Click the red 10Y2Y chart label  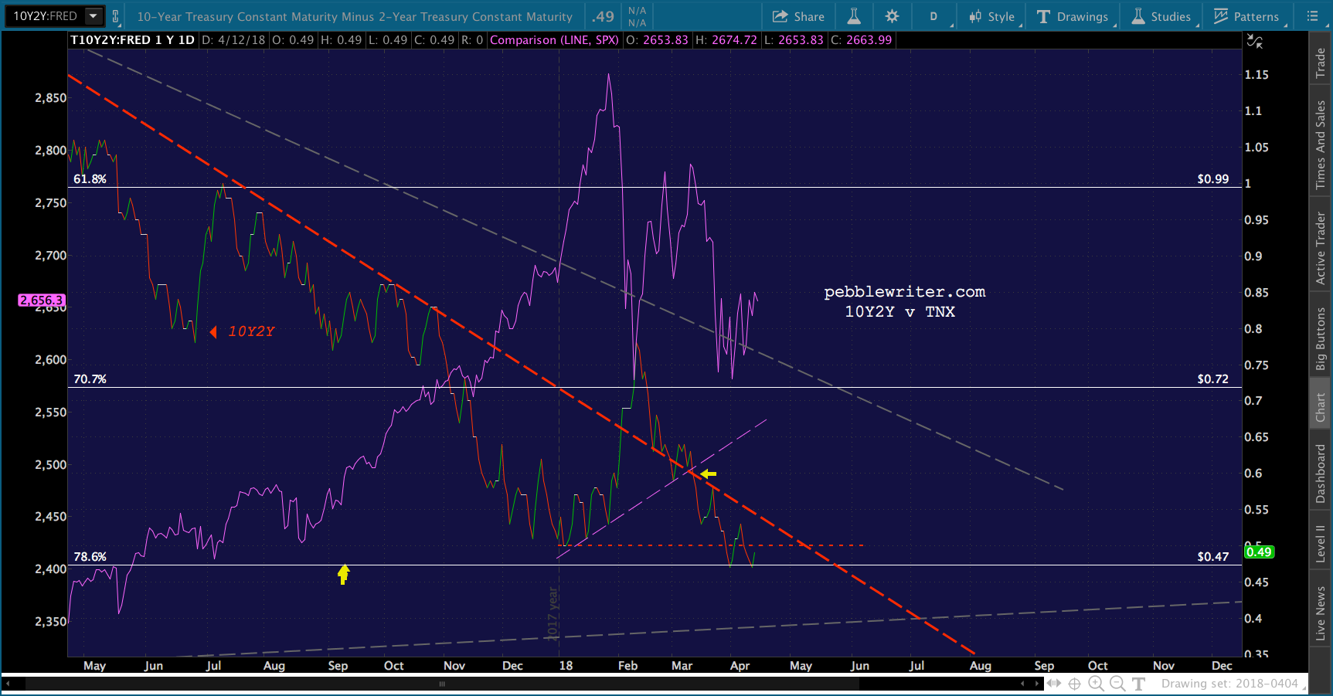coord(251,331)
